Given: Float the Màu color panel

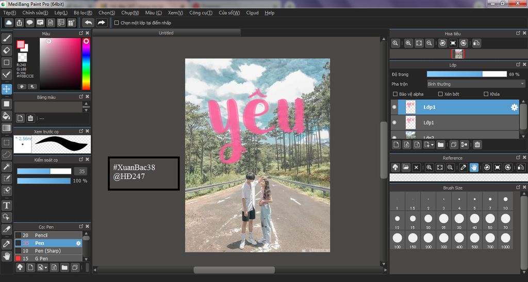Looking at the screenshot, I should 81,33.
